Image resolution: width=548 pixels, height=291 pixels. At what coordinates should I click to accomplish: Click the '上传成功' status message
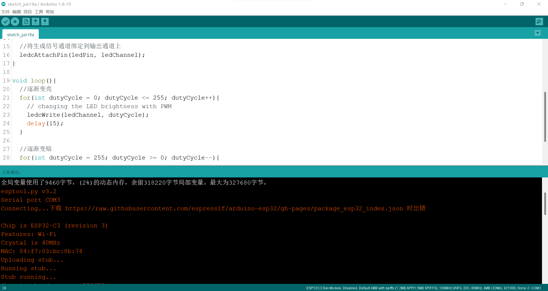11,172
